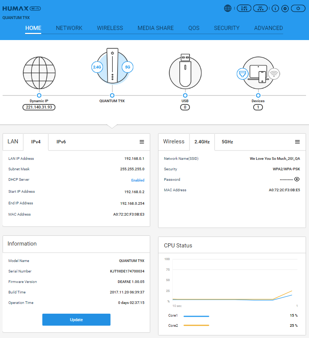Click the Devices laptop and phone icon

click(258, 73)
